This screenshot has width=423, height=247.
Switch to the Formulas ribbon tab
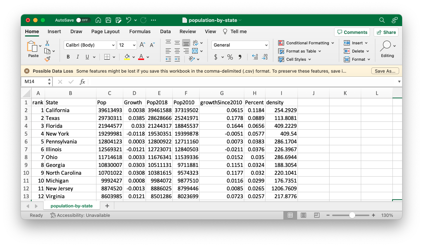click(x=140, y=32)
